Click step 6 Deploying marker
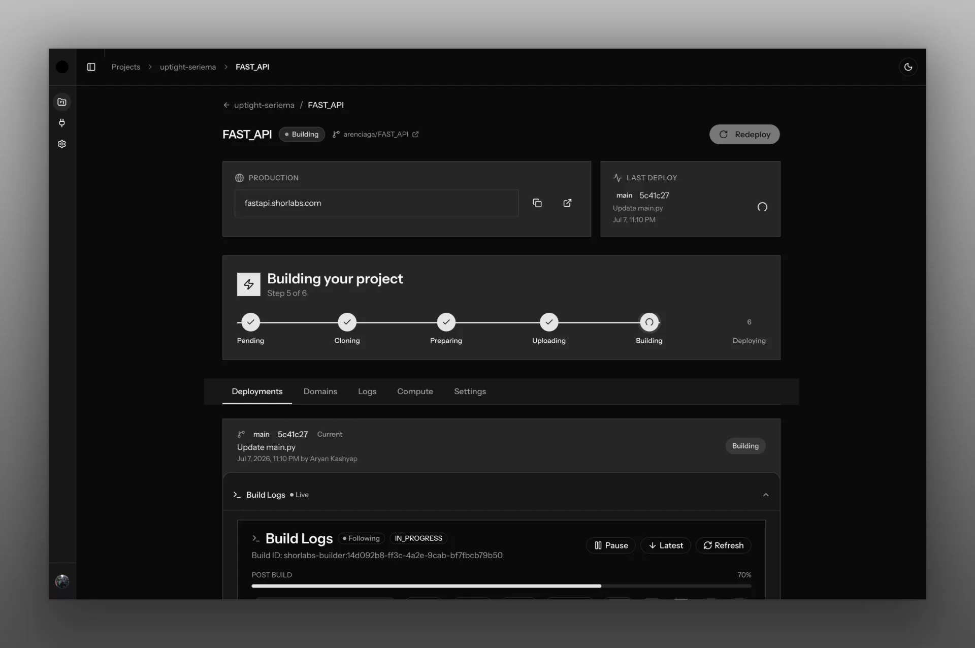The height and width of the screenshot is (648, 975). [749, 322]
